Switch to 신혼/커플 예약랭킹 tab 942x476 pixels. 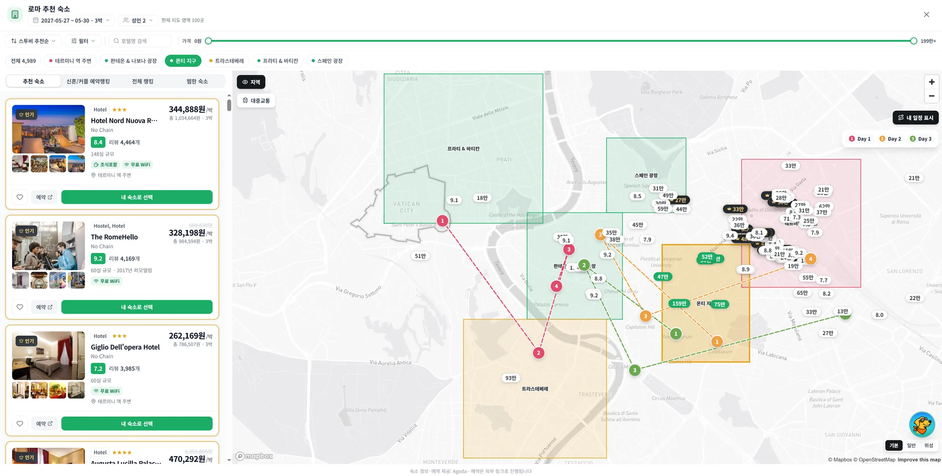(x=88, y=81)
